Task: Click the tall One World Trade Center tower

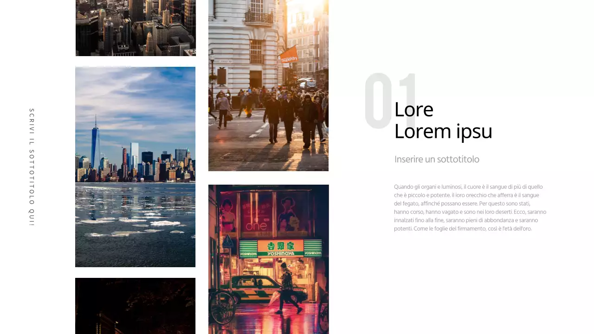Action: click(x=96, y=146)
